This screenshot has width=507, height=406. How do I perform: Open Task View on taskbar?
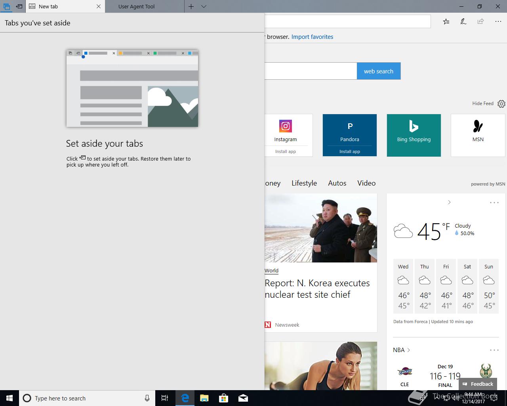coord(165,398)
